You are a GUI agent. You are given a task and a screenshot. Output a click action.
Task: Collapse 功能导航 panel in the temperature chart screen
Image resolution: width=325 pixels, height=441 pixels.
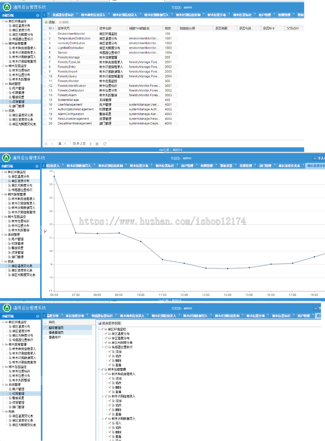(37, 166)
